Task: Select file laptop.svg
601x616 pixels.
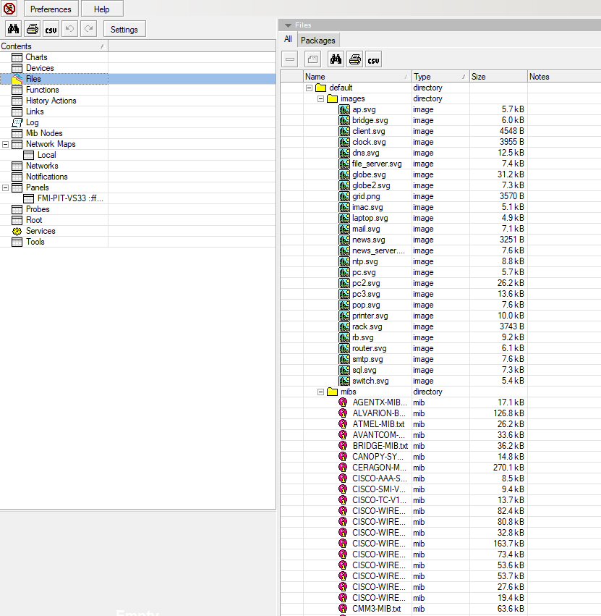Action: coord(370,218)
